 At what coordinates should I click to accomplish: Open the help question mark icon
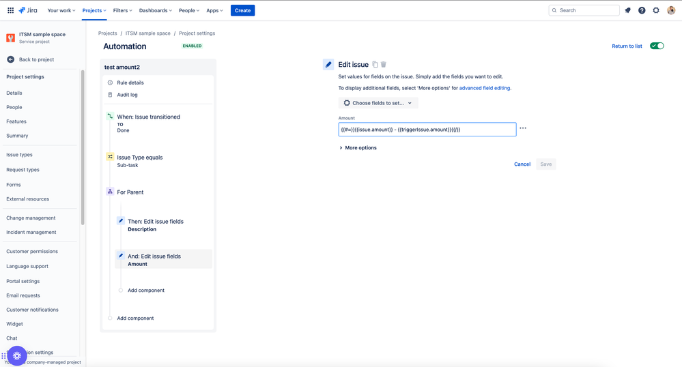click(642, 10)
